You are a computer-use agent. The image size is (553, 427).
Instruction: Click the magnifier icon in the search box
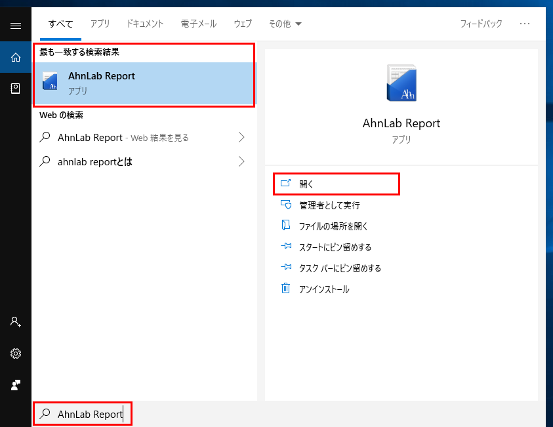click(45, 414)
